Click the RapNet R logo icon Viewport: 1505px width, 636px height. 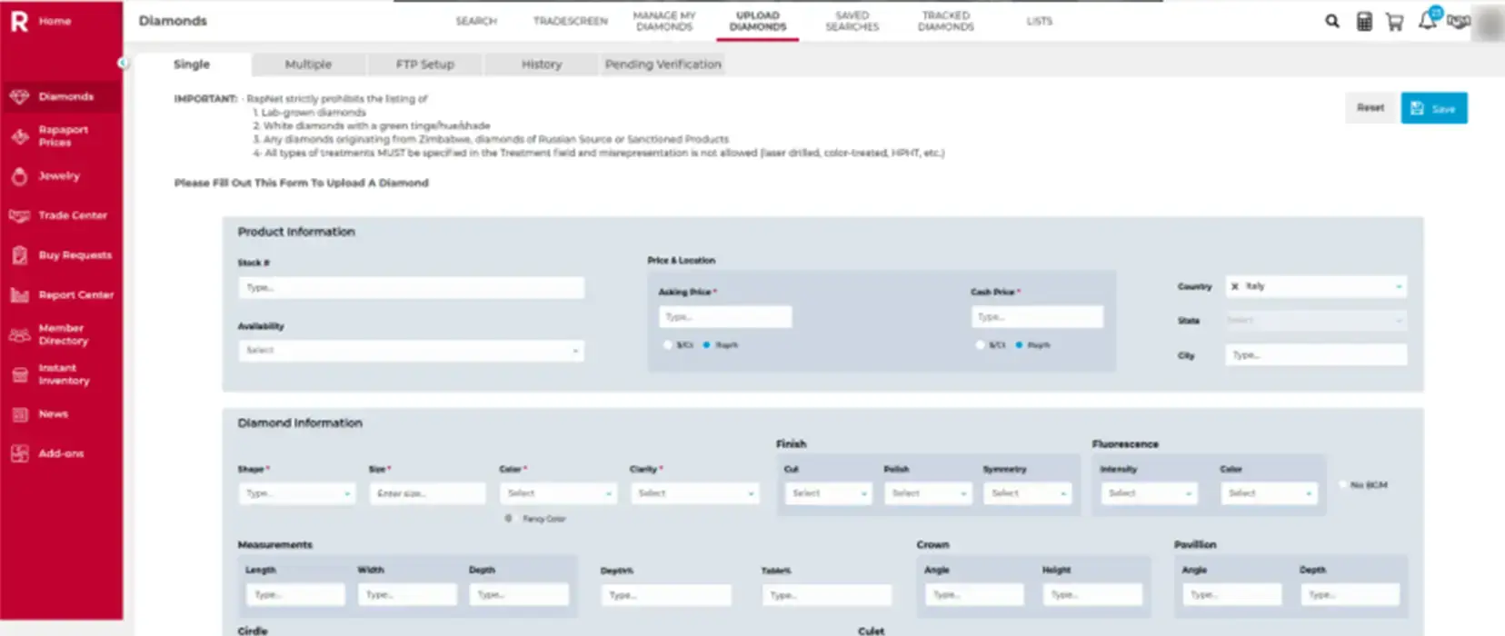click(x=19, y=21)
